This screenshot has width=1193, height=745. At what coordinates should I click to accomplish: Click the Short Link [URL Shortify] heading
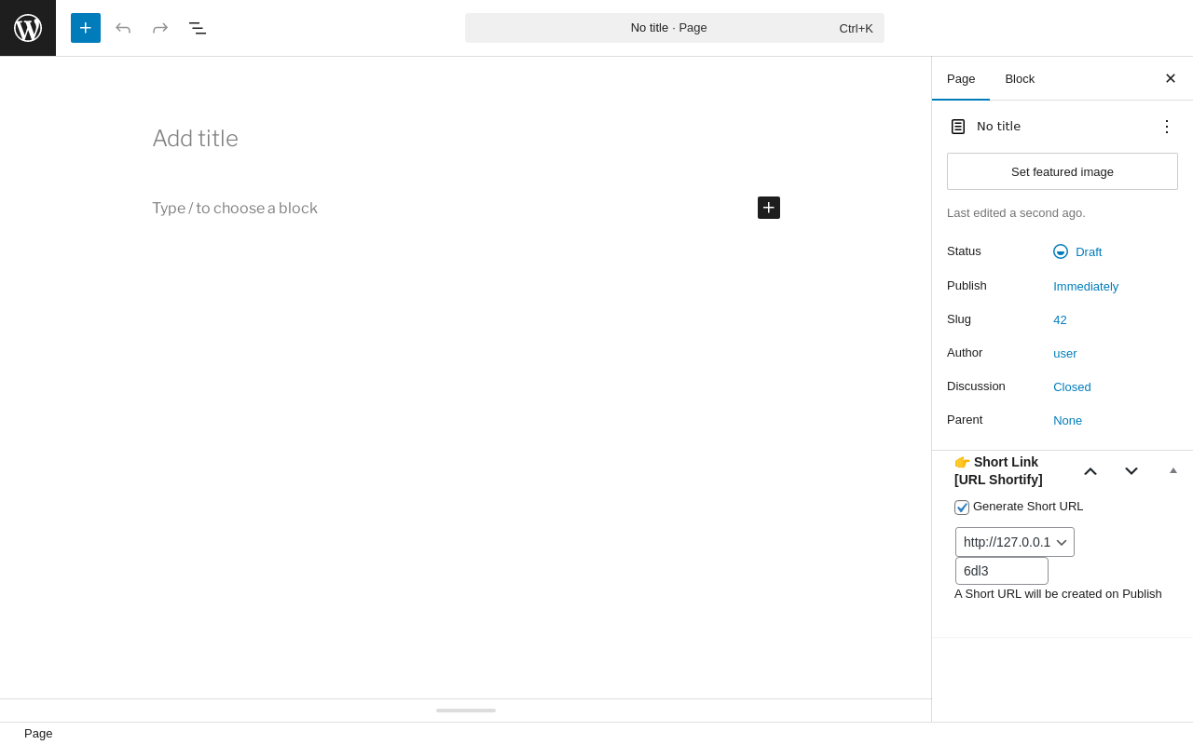pyautogui.click(x=998, y=471)
